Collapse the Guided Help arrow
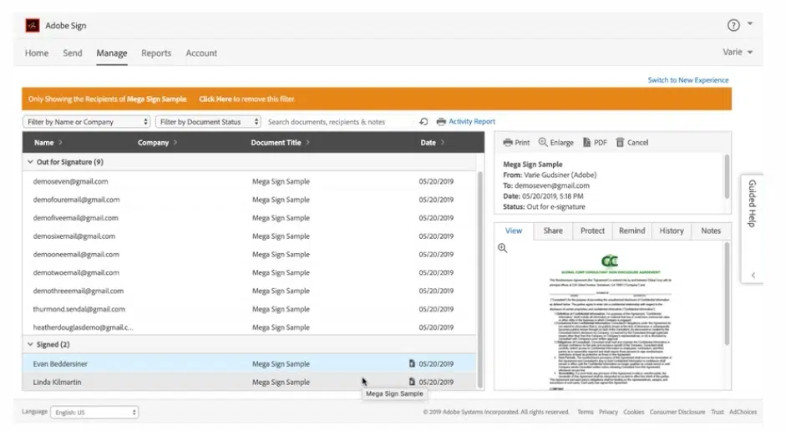 (753, 275)
